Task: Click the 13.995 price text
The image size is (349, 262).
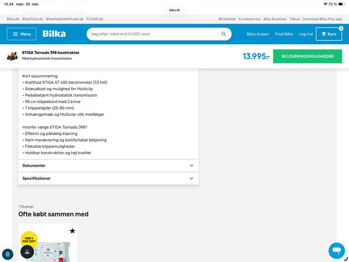Action: coord(256,56)
